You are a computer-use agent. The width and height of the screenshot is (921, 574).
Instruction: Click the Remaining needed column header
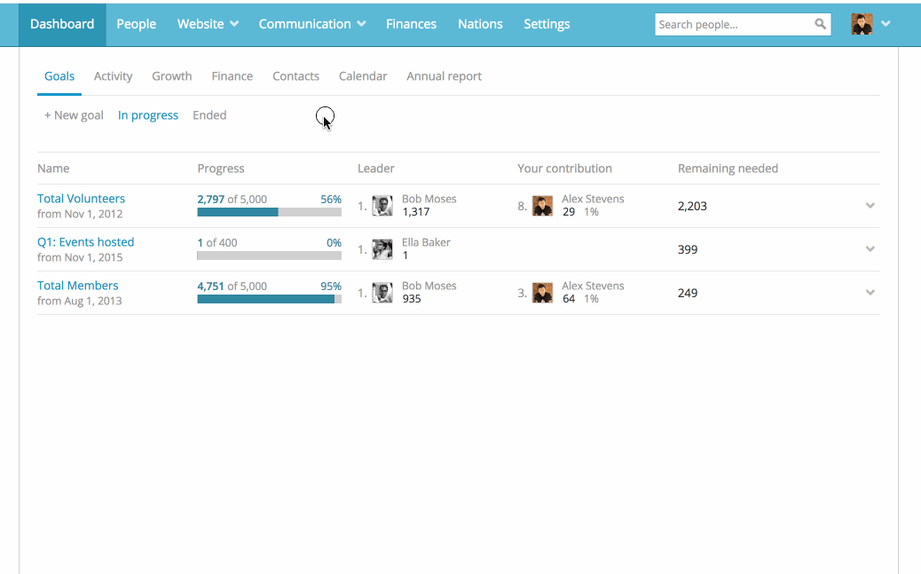coord(728,169)
